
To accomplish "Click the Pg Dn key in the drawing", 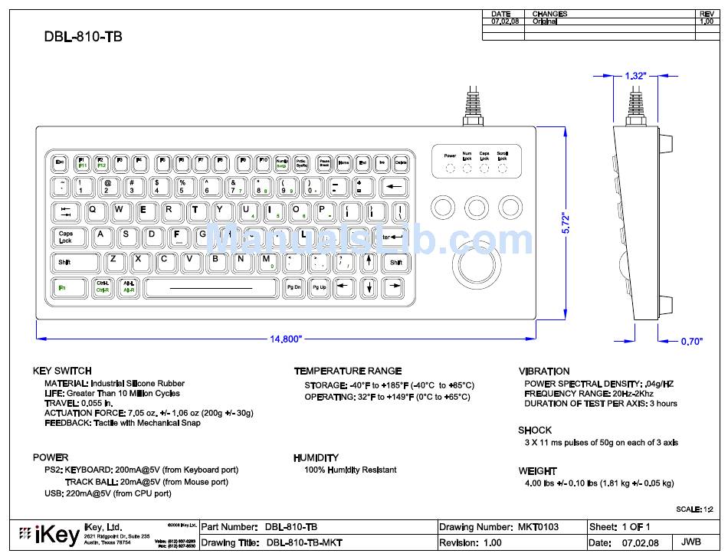I will [293, 287].
